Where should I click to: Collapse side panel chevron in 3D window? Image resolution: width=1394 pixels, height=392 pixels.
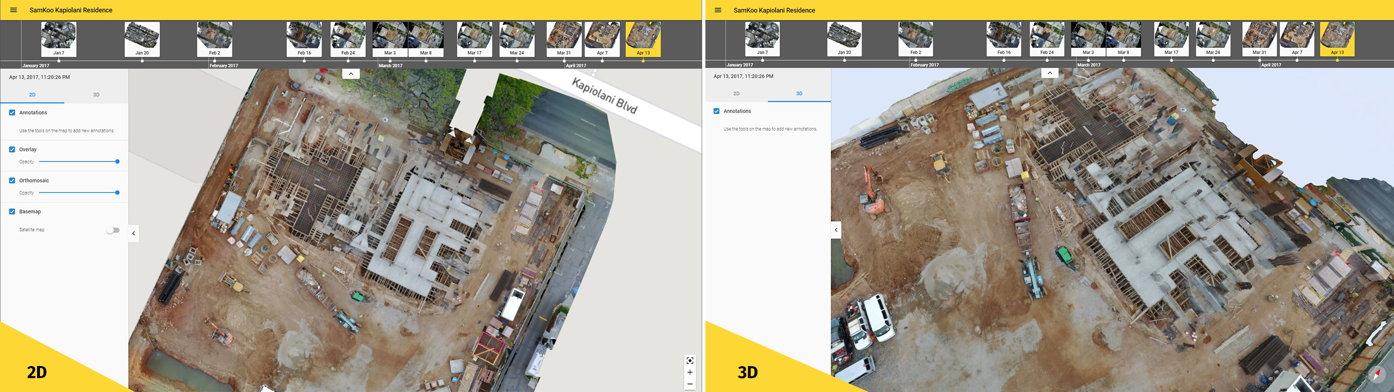pos(836,230)
